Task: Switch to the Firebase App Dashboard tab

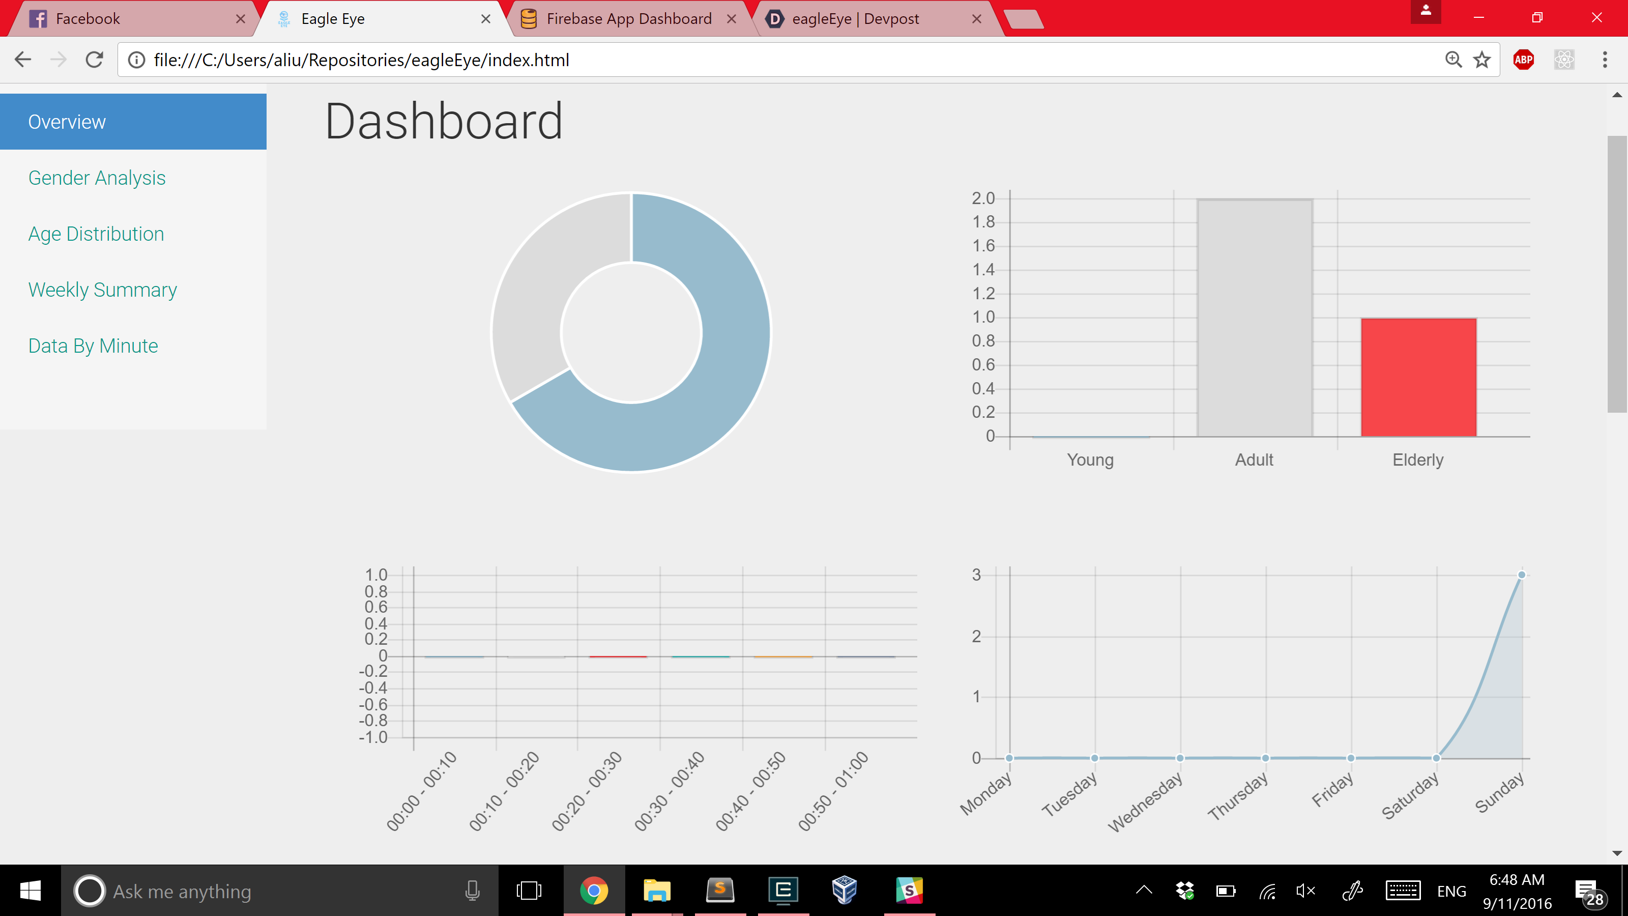Action: pyautogui.click(x=628, y=19)
